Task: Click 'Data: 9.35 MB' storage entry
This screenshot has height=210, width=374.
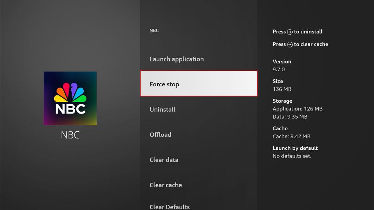Action: [290, 117]
